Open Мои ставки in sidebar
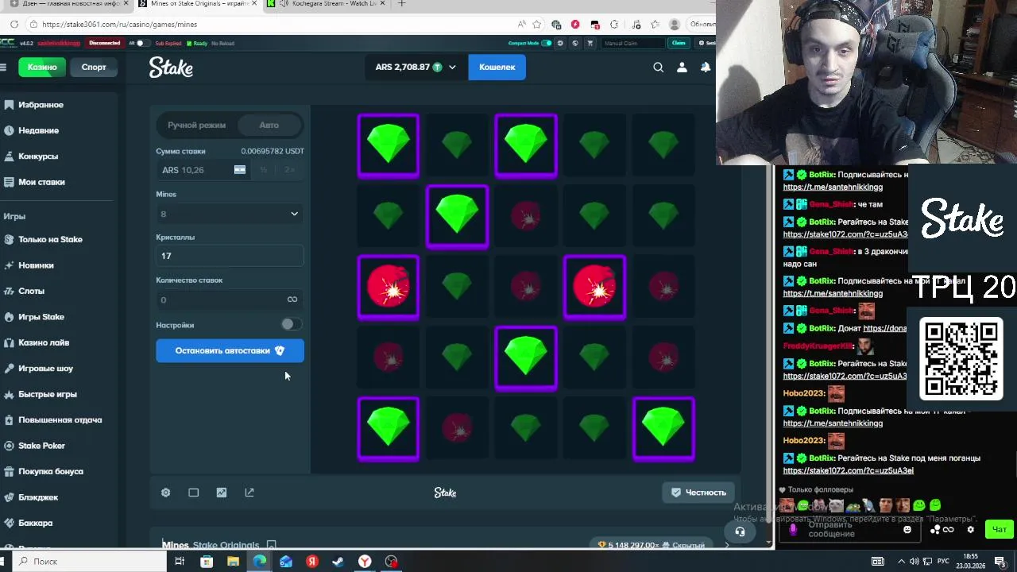 [x=41, y=182]
